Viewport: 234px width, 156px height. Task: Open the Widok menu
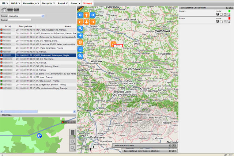click(x=15, y=3)
